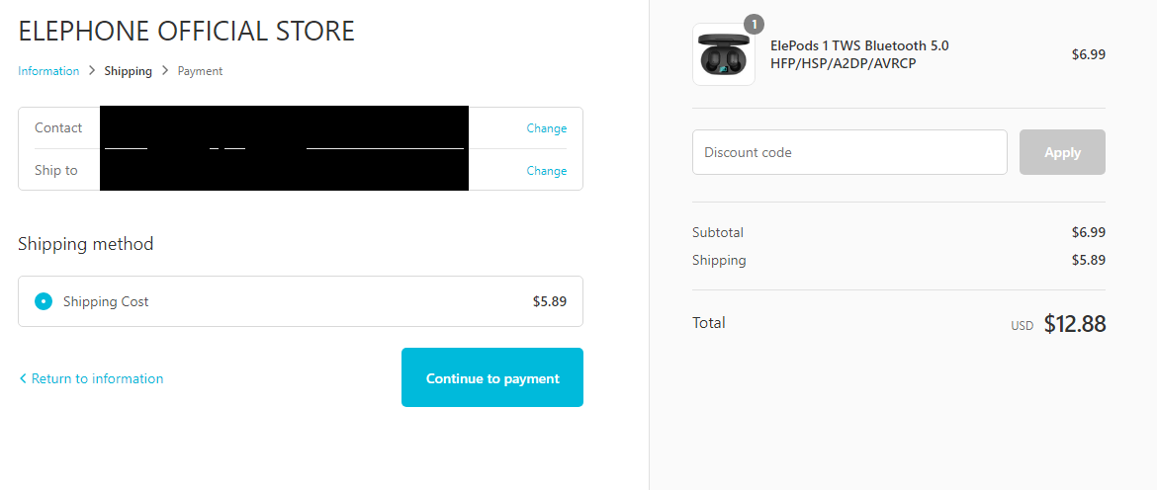Click the Continue to payment button
This screenshot has width=1157, height=490.
point(492,377)
